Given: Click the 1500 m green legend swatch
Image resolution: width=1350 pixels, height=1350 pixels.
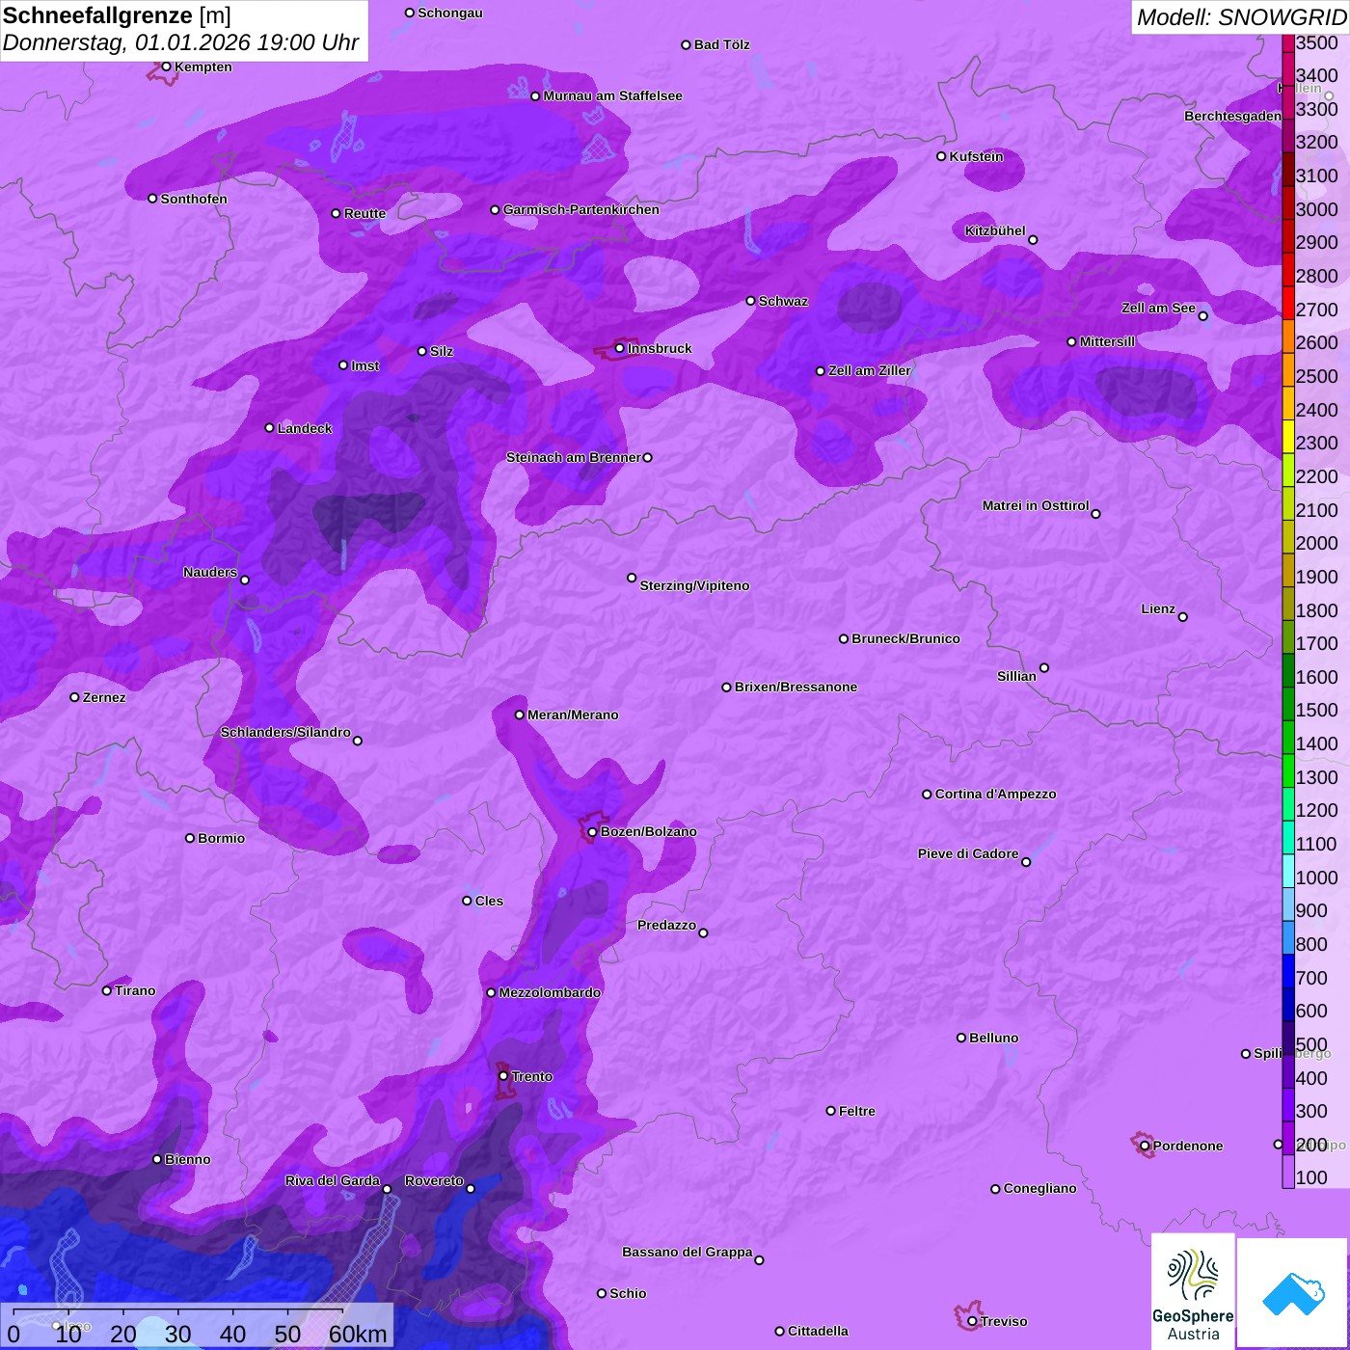Looking at the screenshot, I should (x=1288, y=704).
